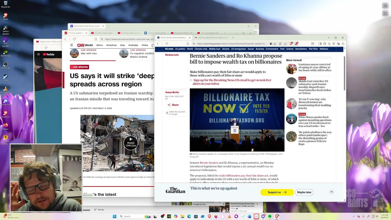Open the Bernie Sanders link in article text
This screenshot has width=391, height=220.
click(209, 163)
